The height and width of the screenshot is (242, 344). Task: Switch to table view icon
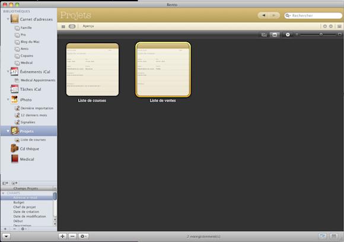pyautogui.click(x=63, y=26)
